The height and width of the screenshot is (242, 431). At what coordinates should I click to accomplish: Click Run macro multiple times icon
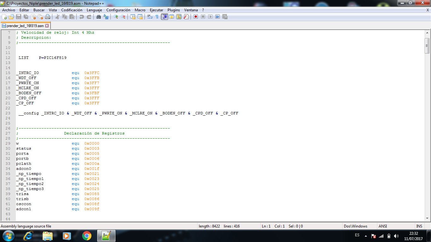point(218,17)
